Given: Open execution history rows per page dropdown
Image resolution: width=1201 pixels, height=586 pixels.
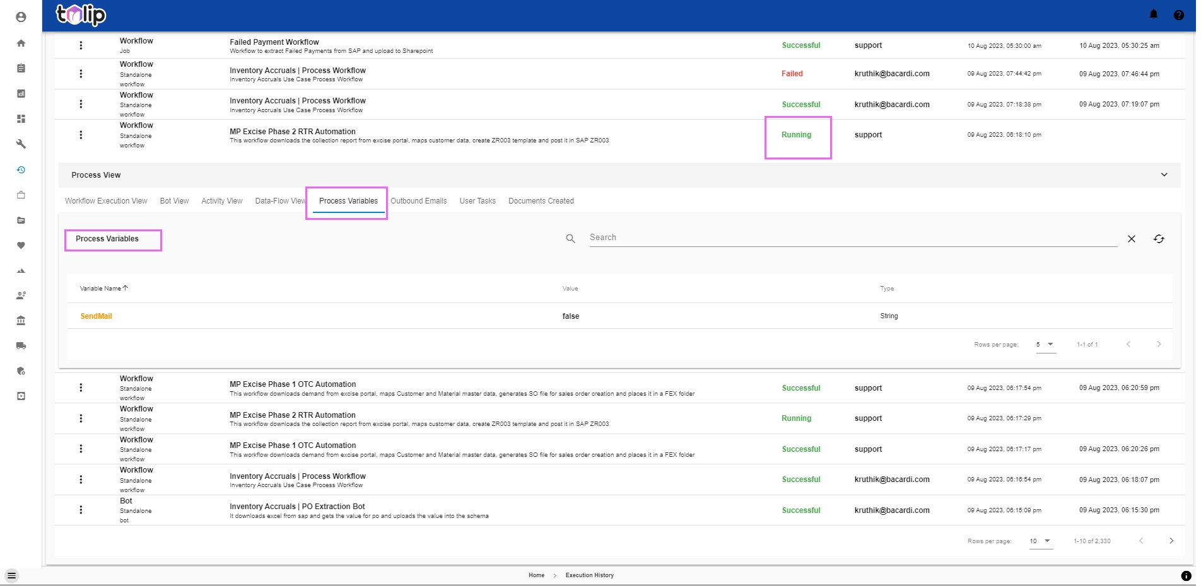Looking at the screenshot, I should [x=1041, y=541].
